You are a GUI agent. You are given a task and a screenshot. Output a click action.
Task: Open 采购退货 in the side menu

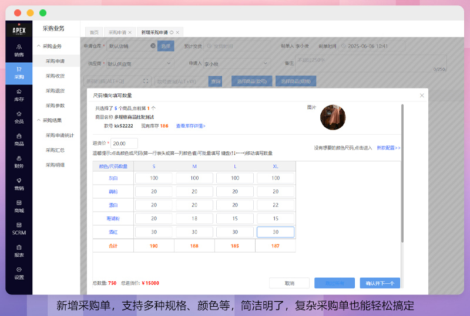(55, 91)
